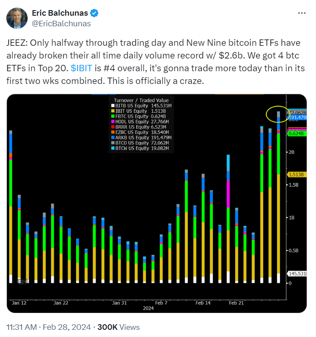Click the $IBIT cashtag link

(82, 68)
